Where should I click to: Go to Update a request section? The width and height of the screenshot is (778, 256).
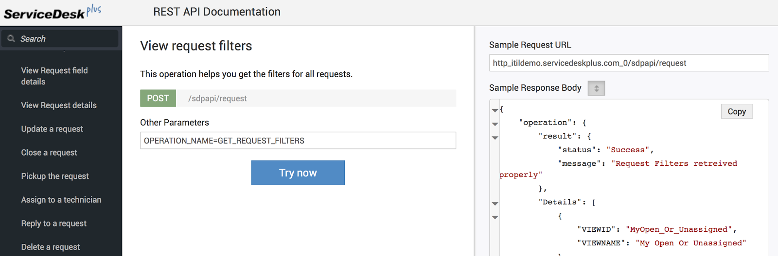52,129
